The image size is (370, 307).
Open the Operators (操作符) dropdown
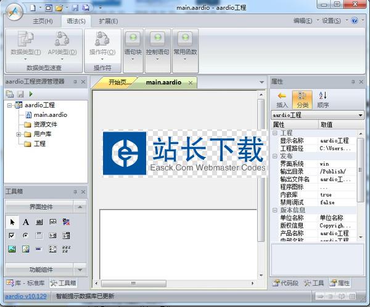pos(102,46)
